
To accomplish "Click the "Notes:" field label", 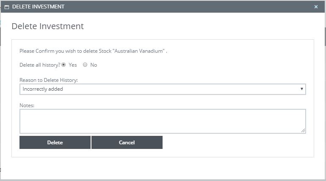I will point(27,105).
